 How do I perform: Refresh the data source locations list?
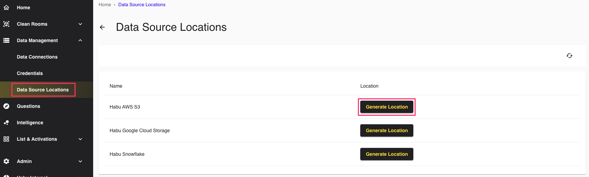point(569,56)
